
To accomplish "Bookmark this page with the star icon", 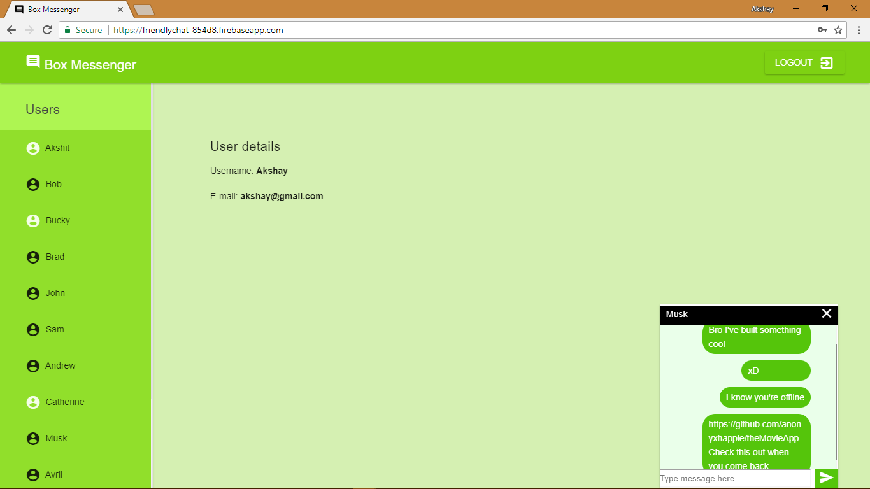I will click(838, 30).
